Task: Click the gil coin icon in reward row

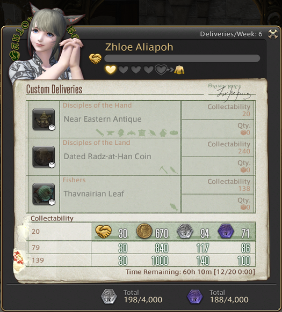Action: click(144, 231)
